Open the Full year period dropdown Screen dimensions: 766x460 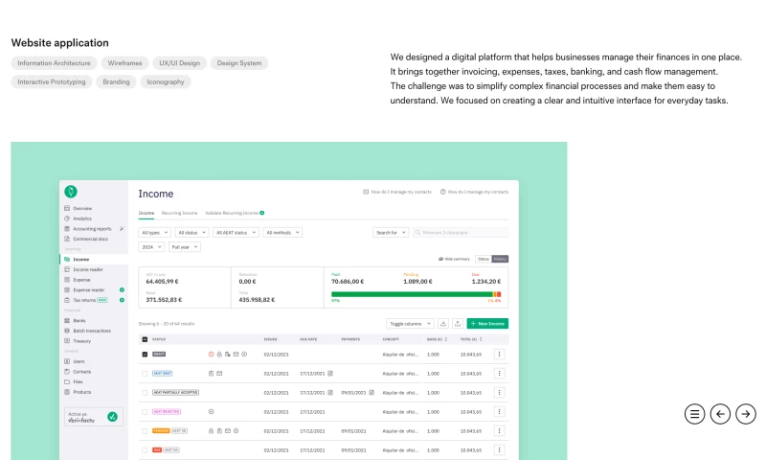(184, 247)
